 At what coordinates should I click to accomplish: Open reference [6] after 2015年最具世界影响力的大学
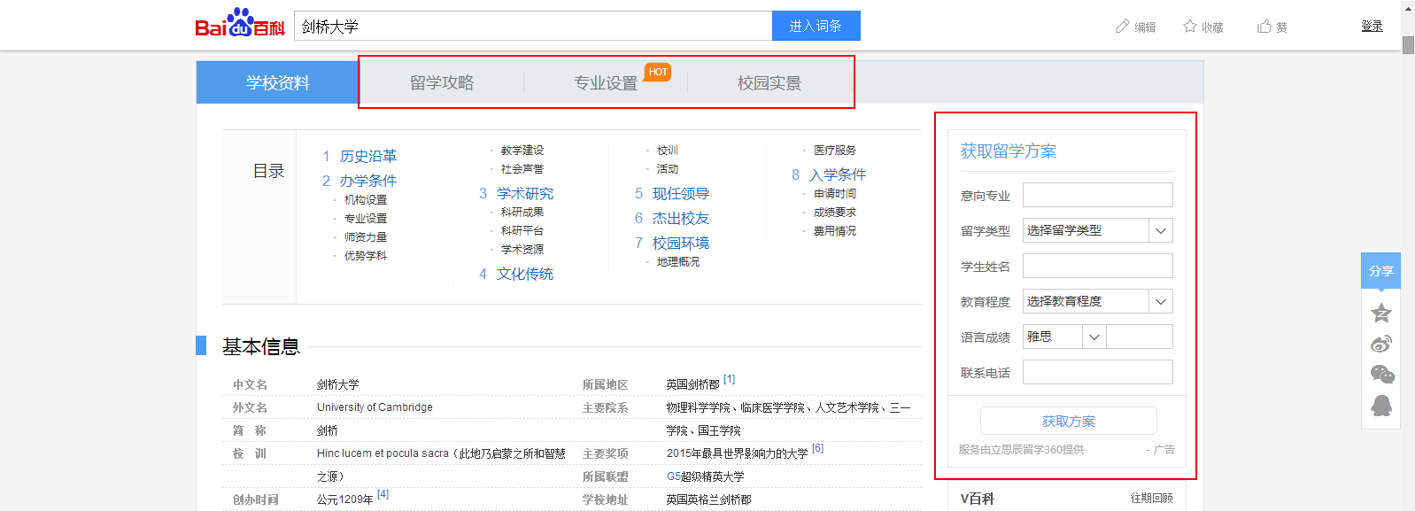818,448
